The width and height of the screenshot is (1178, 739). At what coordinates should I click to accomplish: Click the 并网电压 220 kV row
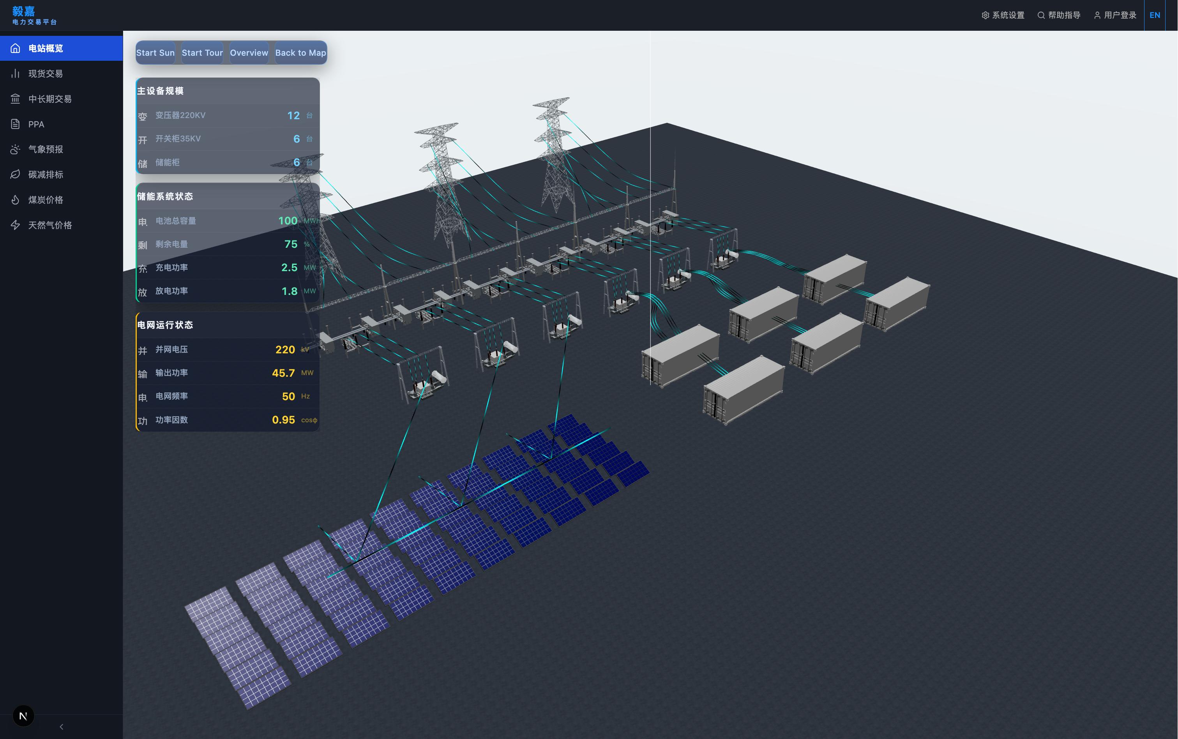pos(228,349)
